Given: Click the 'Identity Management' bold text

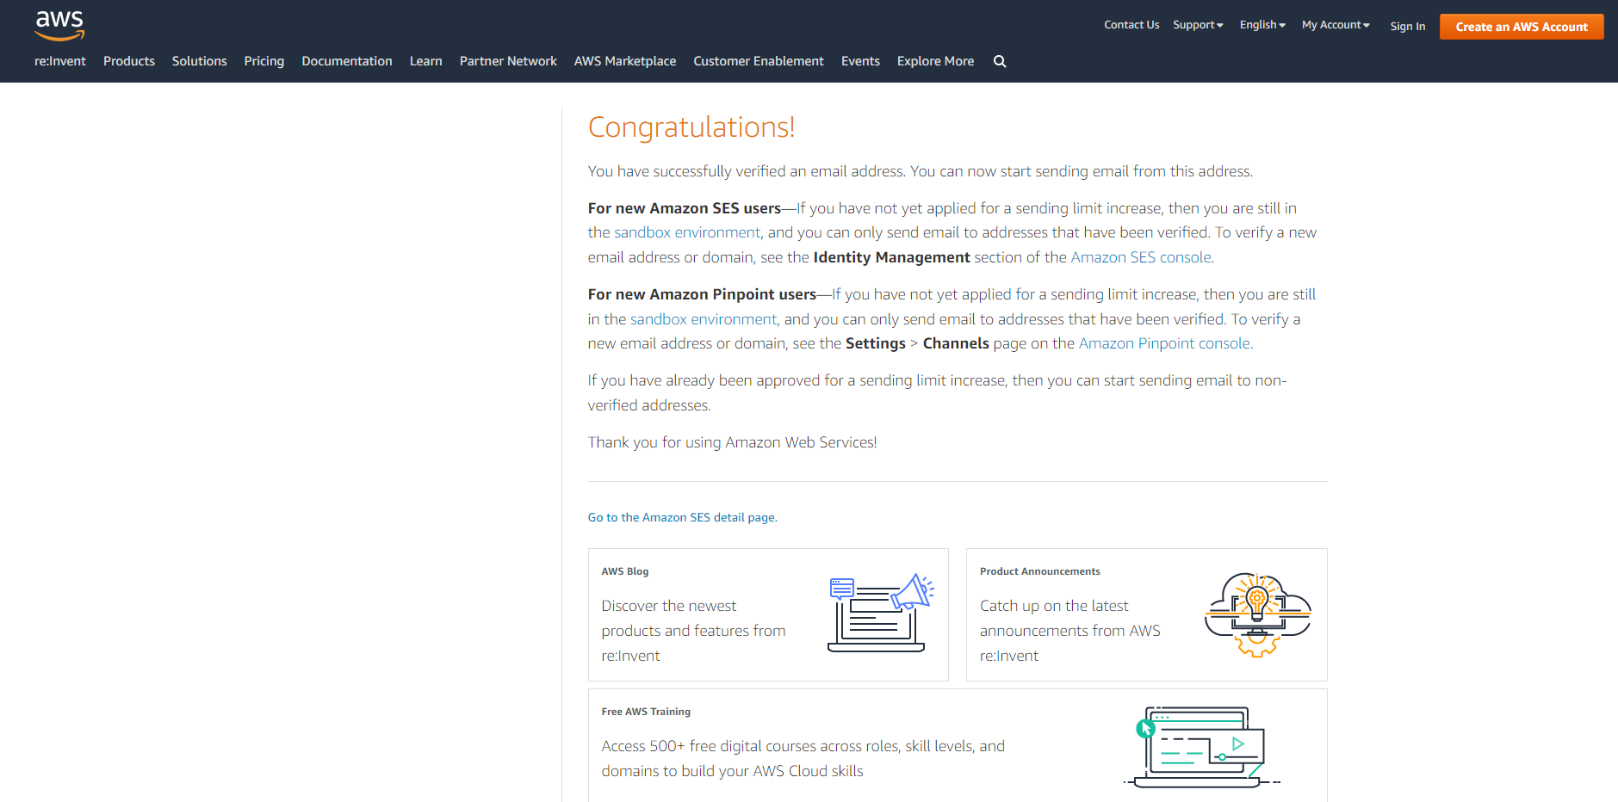Looking at the screenshot, I should (x=891, y=257).
